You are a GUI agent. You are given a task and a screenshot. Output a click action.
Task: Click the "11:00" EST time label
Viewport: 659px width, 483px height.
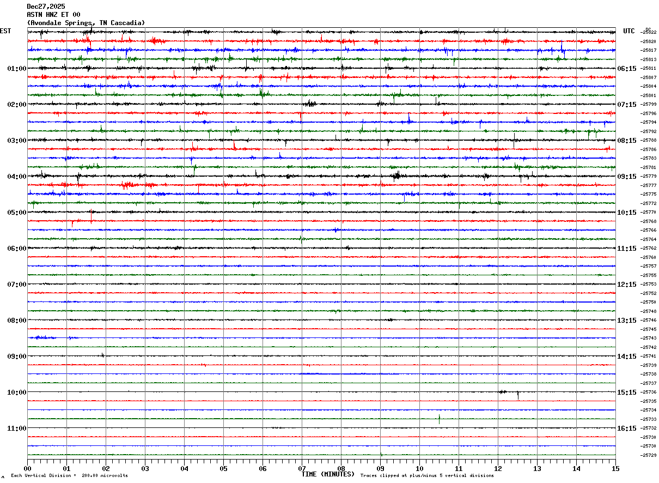17,428
